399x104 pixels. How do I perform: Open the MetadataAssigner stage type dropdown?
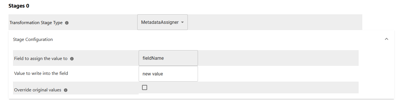click(x=162, y=22)
